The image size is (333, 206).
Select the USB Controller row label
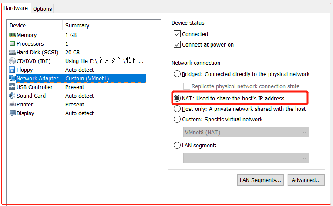click(35, 87)
